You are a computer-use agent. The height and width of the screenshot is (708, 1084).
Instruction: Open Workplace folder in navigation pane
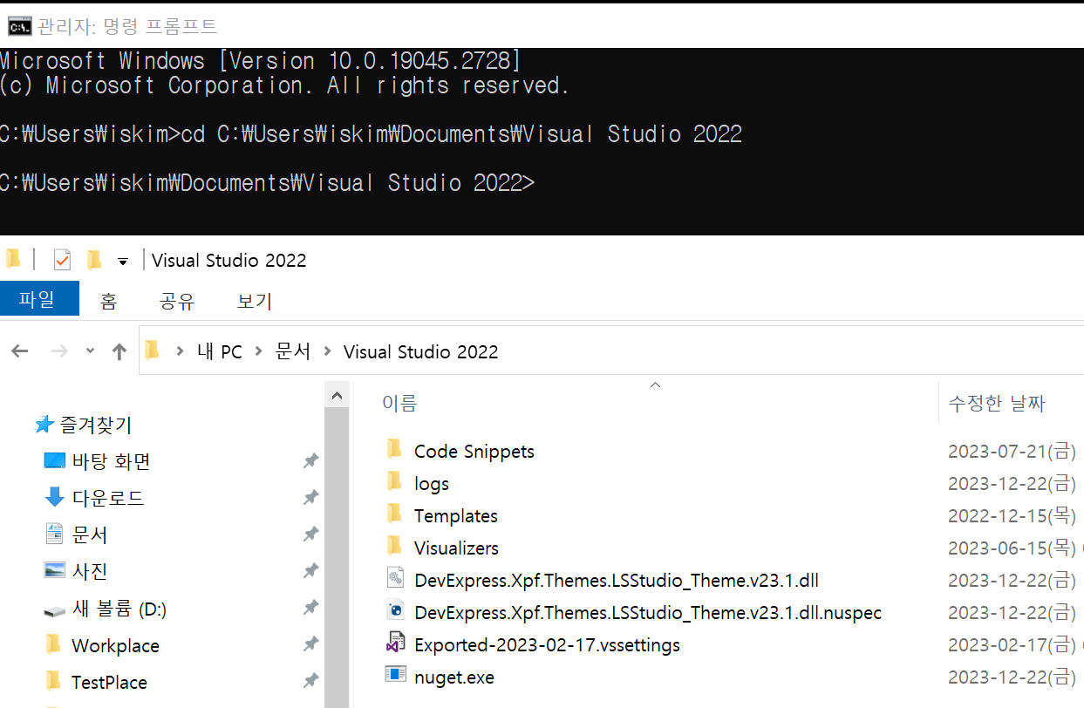click(x=115, y=646)
